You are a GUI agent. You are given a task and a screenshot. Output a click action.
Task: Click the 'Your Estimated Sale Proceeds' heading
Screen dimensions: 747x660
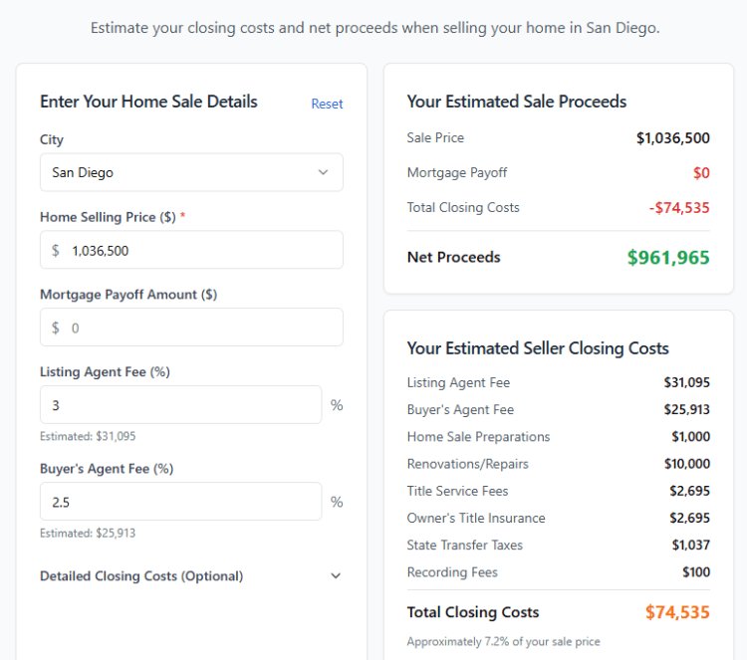pos(517,102)
